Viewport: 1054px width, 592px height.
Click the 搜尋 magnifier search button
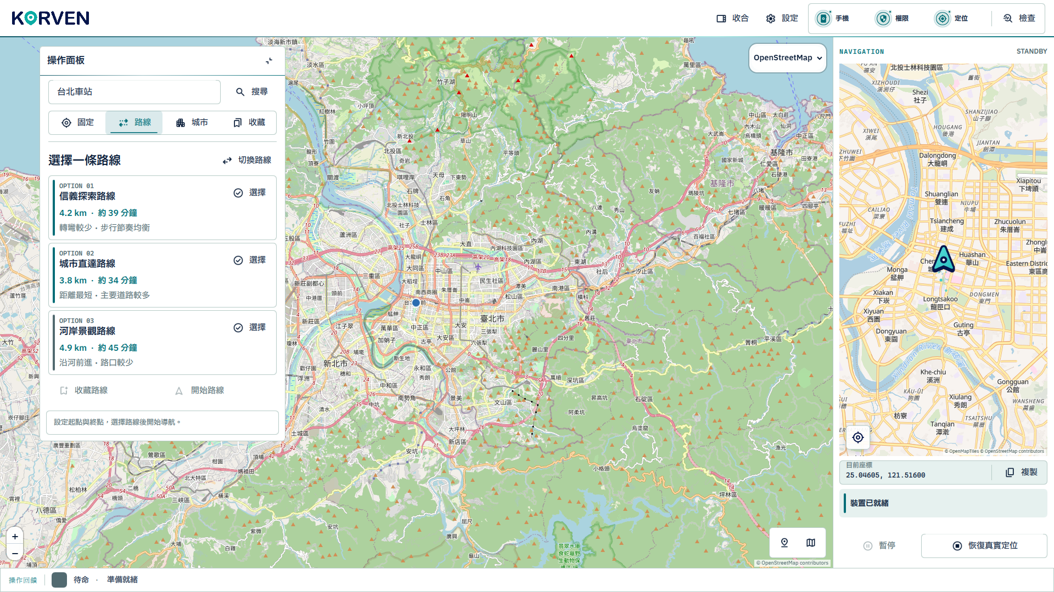point(252,92)
